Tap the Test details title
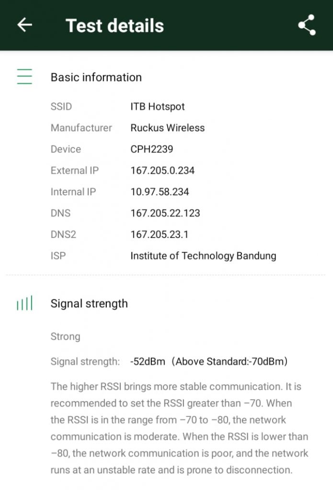Image resolution: width=333 pixels, height=490 pixels. pyautogui.click(x=115, y=26)
